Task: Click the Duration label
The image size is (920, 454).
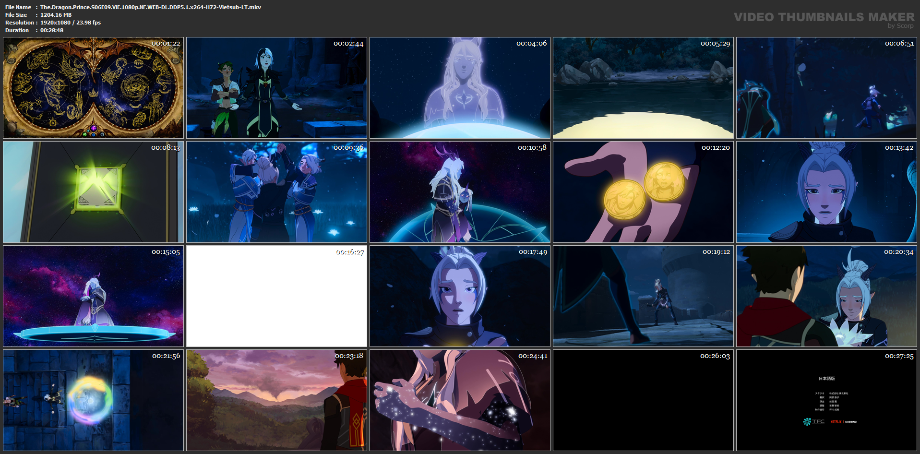Action: pyautogui.click(x=17, y=30)
